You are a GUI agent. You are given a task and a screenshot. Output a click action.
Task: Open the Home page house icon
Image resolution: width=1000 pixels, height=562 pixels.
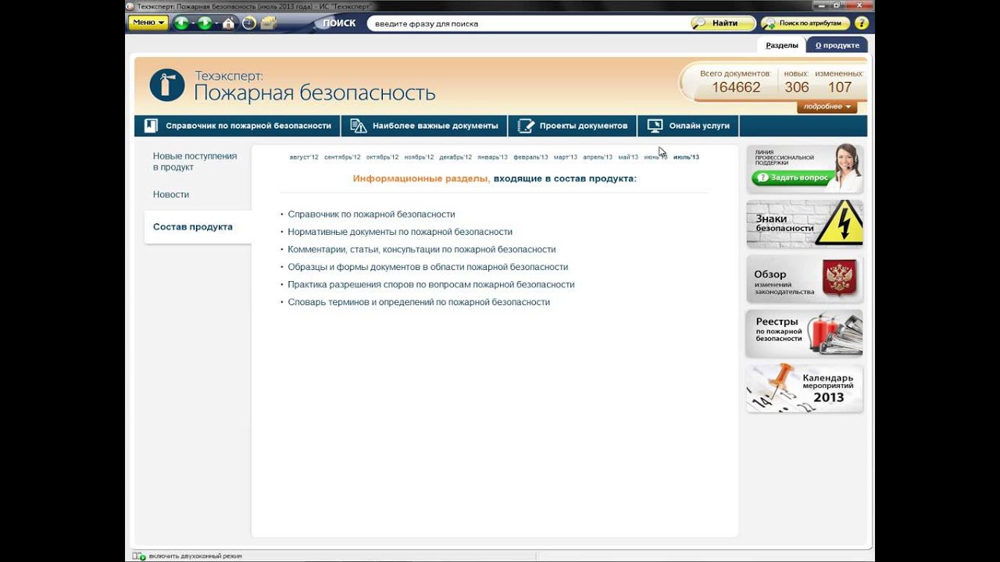pos(228,23)
